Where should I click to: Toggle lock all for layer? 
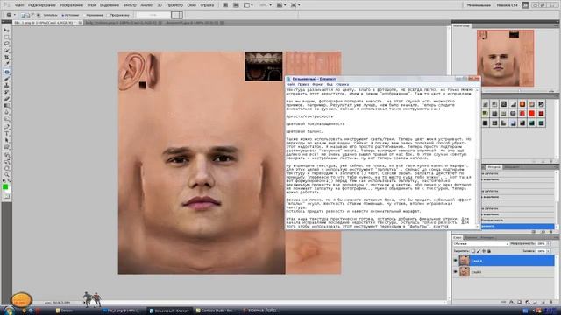coord(489,251)
